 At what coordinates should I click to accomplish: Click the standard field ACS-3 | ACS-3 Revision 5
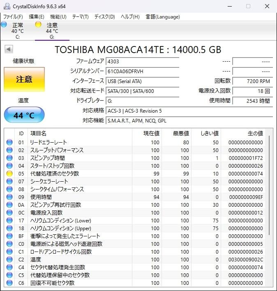pos(189,111)
